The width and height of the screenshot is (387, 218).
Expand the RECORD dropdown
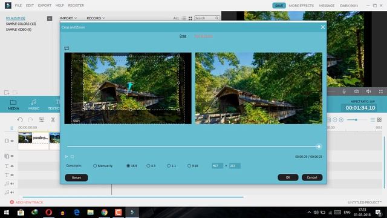point(96,18)
